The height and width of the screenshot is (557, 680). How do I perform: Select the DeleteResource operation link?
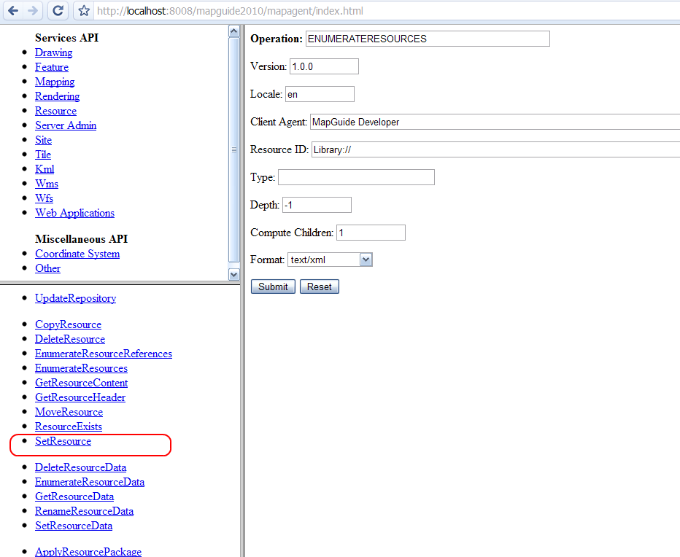coord(70,339)
